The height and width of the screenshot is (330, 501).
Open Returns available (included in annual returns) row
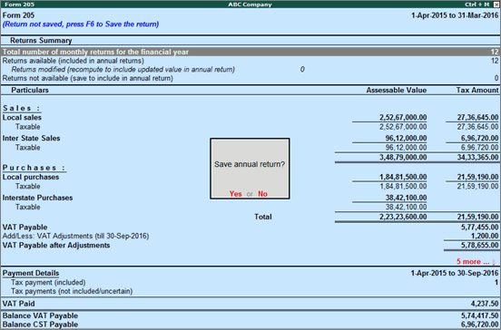250,61
